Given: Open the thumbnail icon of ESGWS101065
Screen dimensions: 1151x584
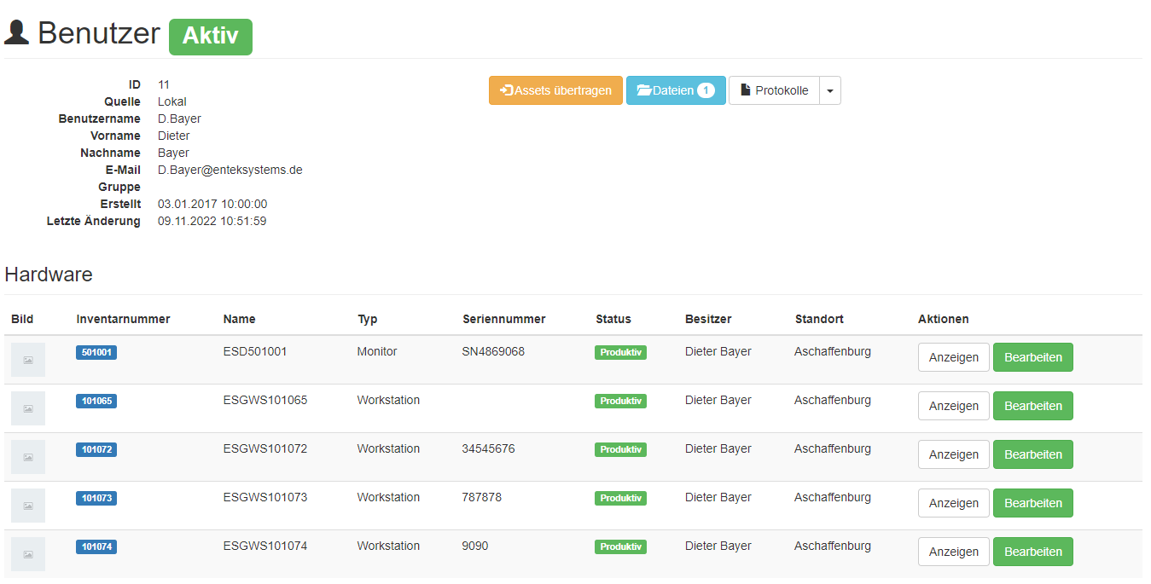Looking at the screenshot, I should [x=28, y=408].
